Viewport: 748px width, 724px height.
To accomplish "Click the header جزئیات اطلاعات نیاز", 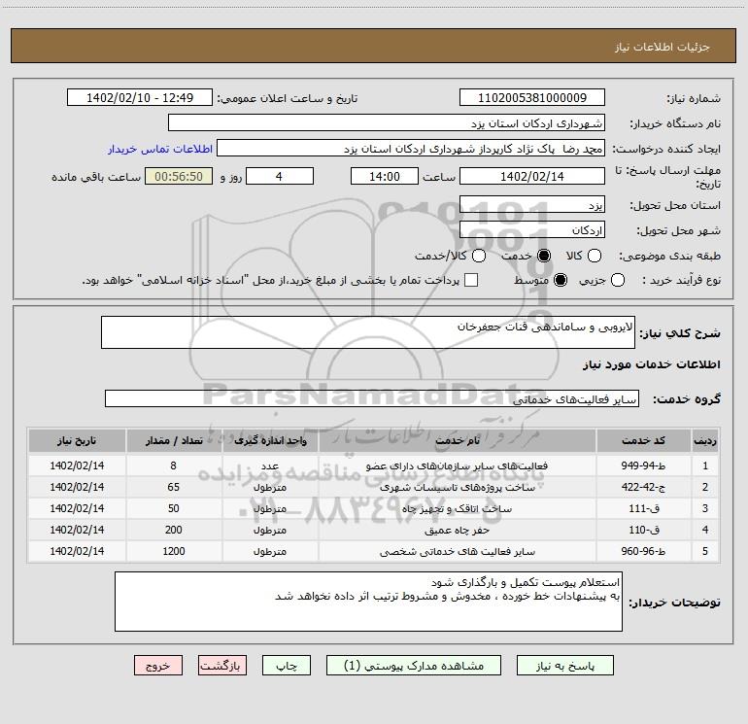I will (663, 47).
